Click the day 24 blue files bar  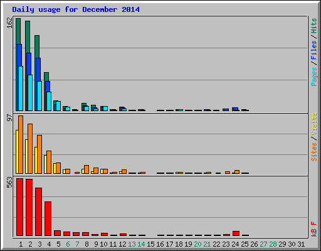pyautogui.click(x=236, y=109)
